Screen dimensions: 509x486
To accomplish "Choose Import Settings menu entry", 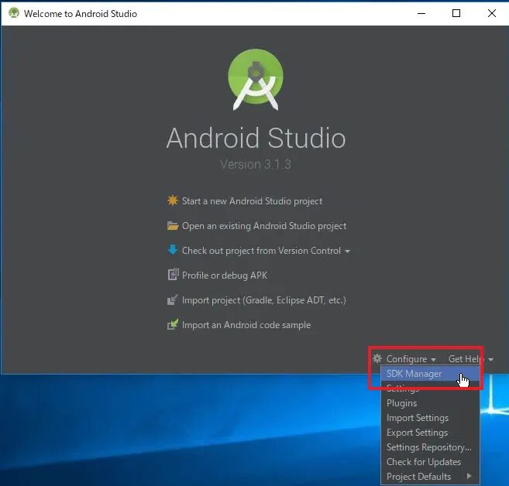I will (430, 418).
